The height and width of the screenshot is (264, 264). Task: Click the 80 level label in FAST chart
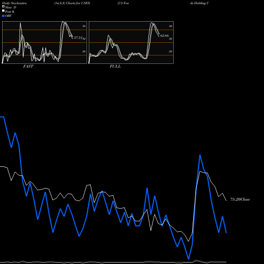[x=84, y=26]
